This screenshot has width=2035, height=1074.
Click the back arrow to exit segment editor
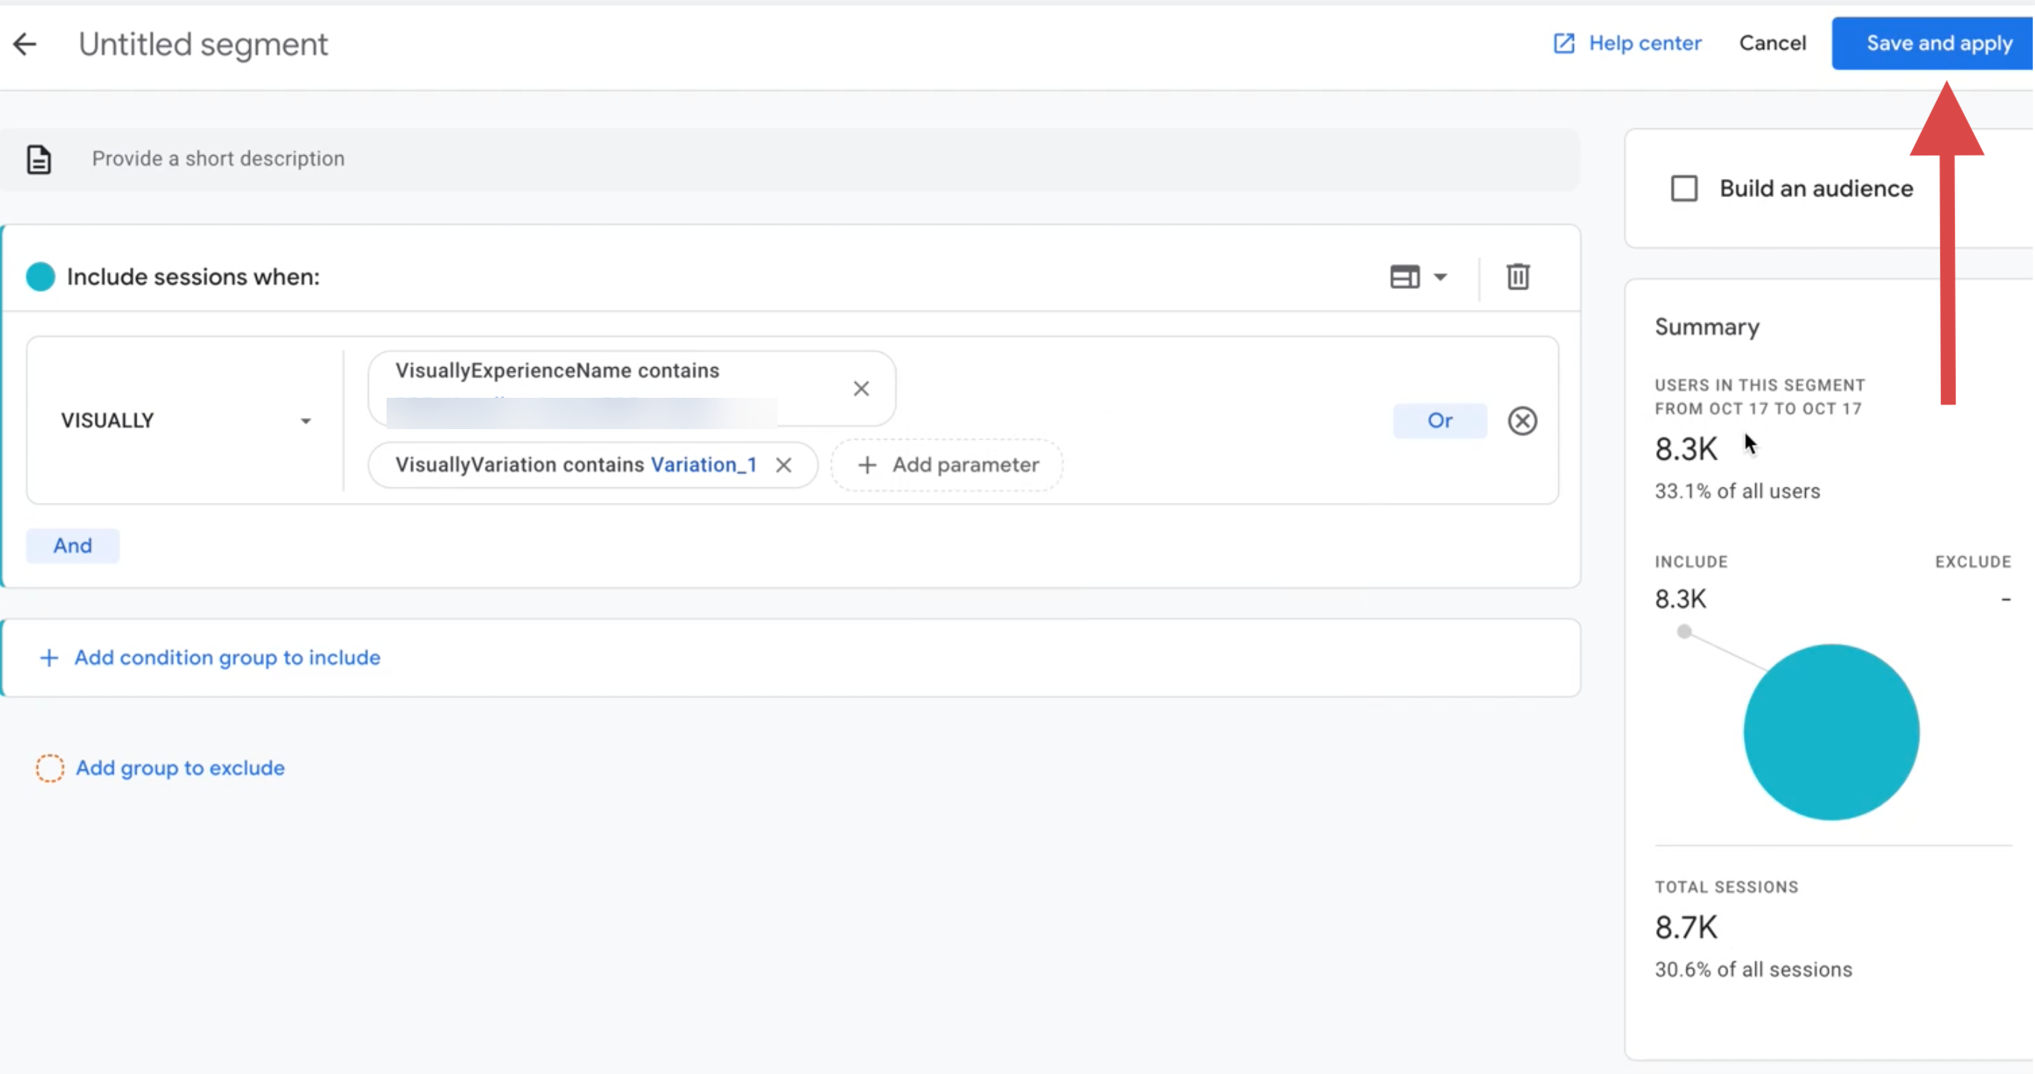(x=25, y=43)
